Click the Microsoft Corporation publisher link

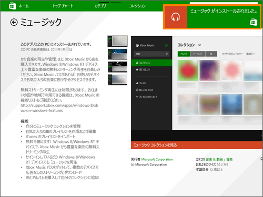157,159
